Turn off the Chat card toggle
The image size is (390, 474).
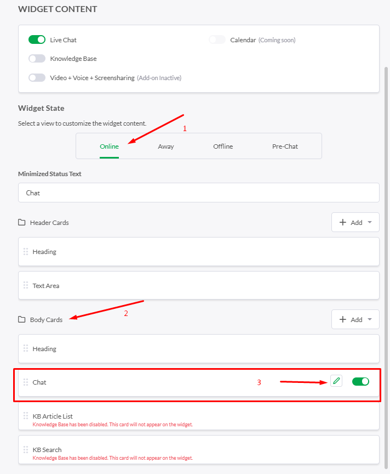[360, 381]
